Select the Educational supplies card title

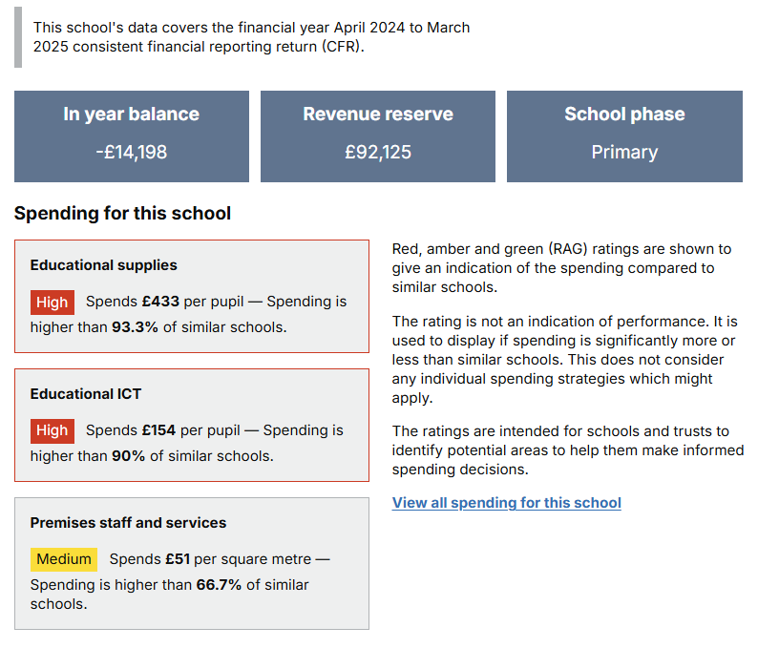103,265
